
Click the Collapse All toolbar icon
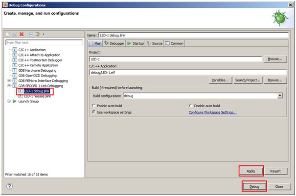click(31, 34)
